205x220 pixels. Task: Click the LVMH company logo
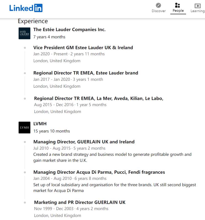(x=24, y=127)
